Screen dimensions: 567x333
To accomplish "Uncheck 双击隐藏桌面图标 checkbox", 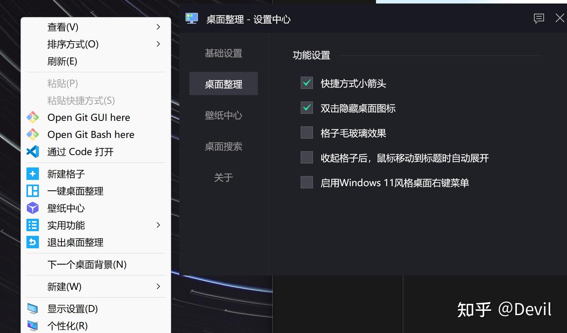I will click(x=307, y=108).
